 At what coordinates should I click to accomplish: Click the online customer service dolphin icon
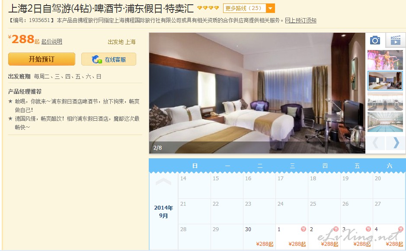(96, 60)
